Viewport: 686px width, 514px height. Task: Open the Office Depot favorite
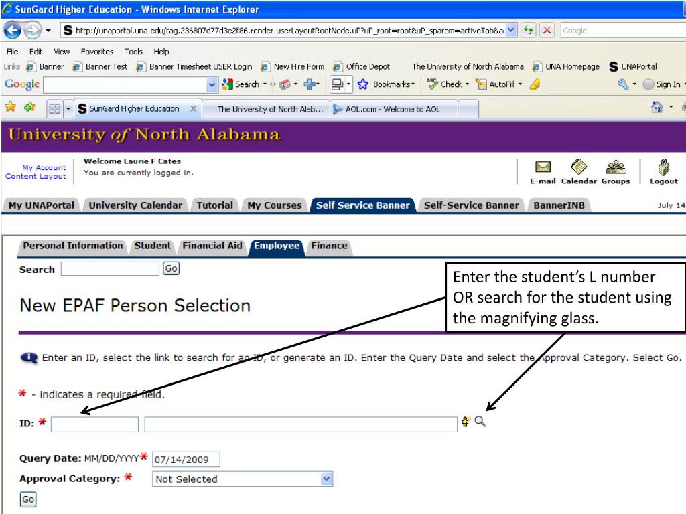(x=362, y=66)
